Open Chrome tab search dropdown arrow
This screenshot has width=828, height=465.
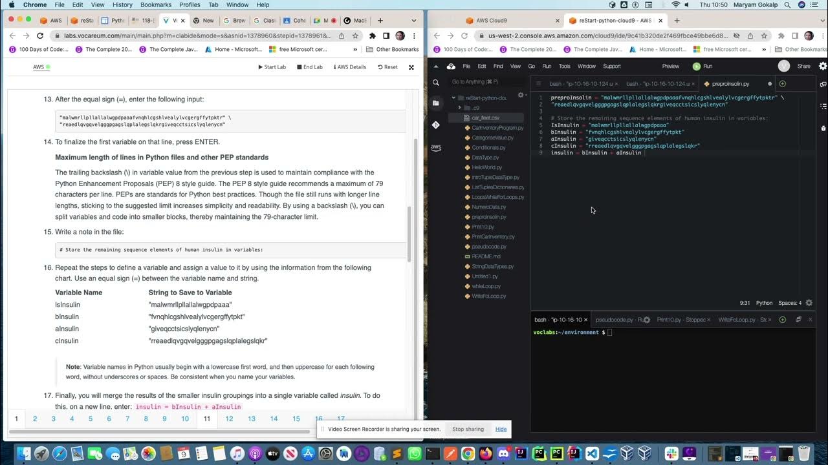(x=413, y=20)
